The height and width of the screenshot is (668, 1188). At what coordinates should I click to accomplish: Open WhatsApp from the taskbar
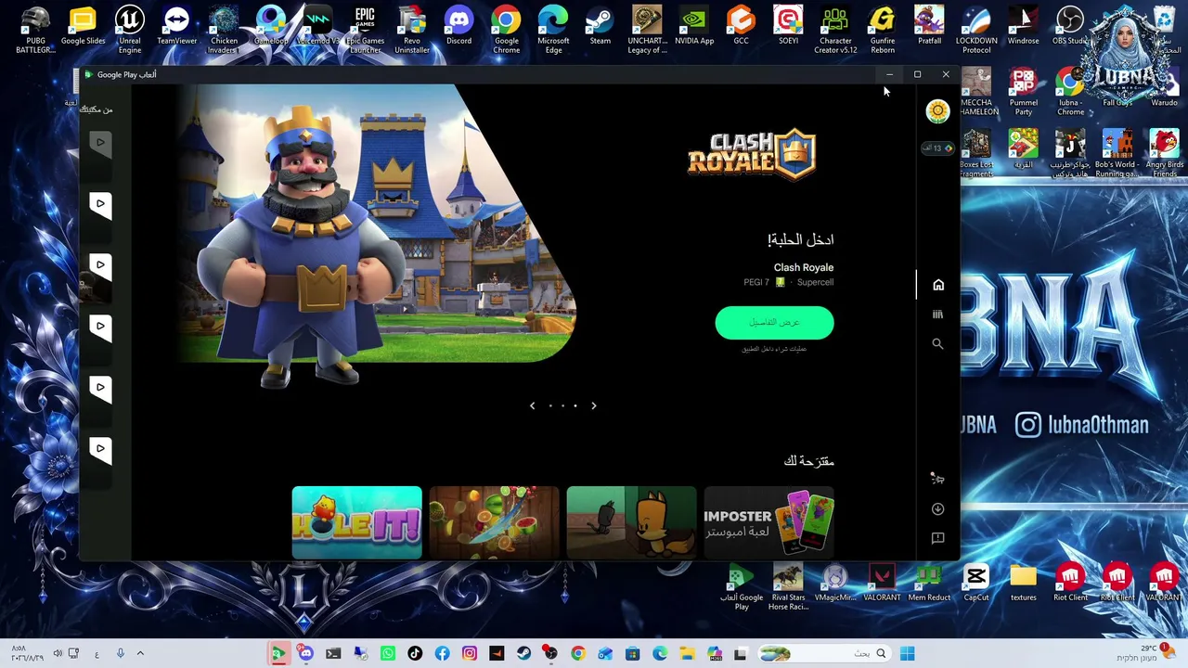[388, 654]
